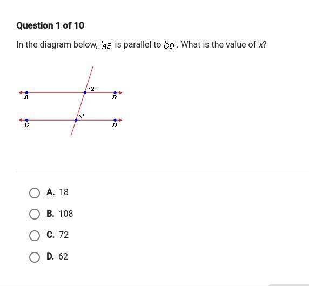Click the CD line symbol in question text
This screenshot has width=309, height=286.
pyautogui.click(x=169, y=45)
